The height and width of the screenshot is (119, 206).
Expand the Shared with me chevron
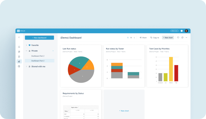coord(26,67)
